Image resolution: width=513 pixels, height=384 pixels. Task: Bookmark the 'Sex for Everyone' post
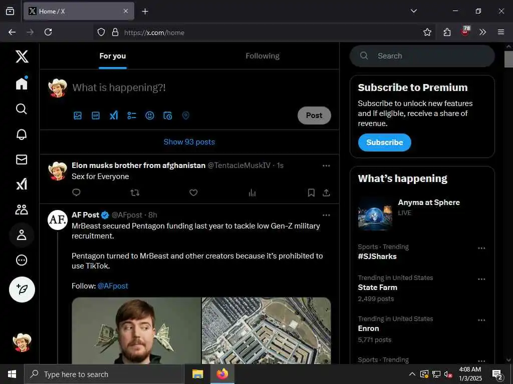311,192
